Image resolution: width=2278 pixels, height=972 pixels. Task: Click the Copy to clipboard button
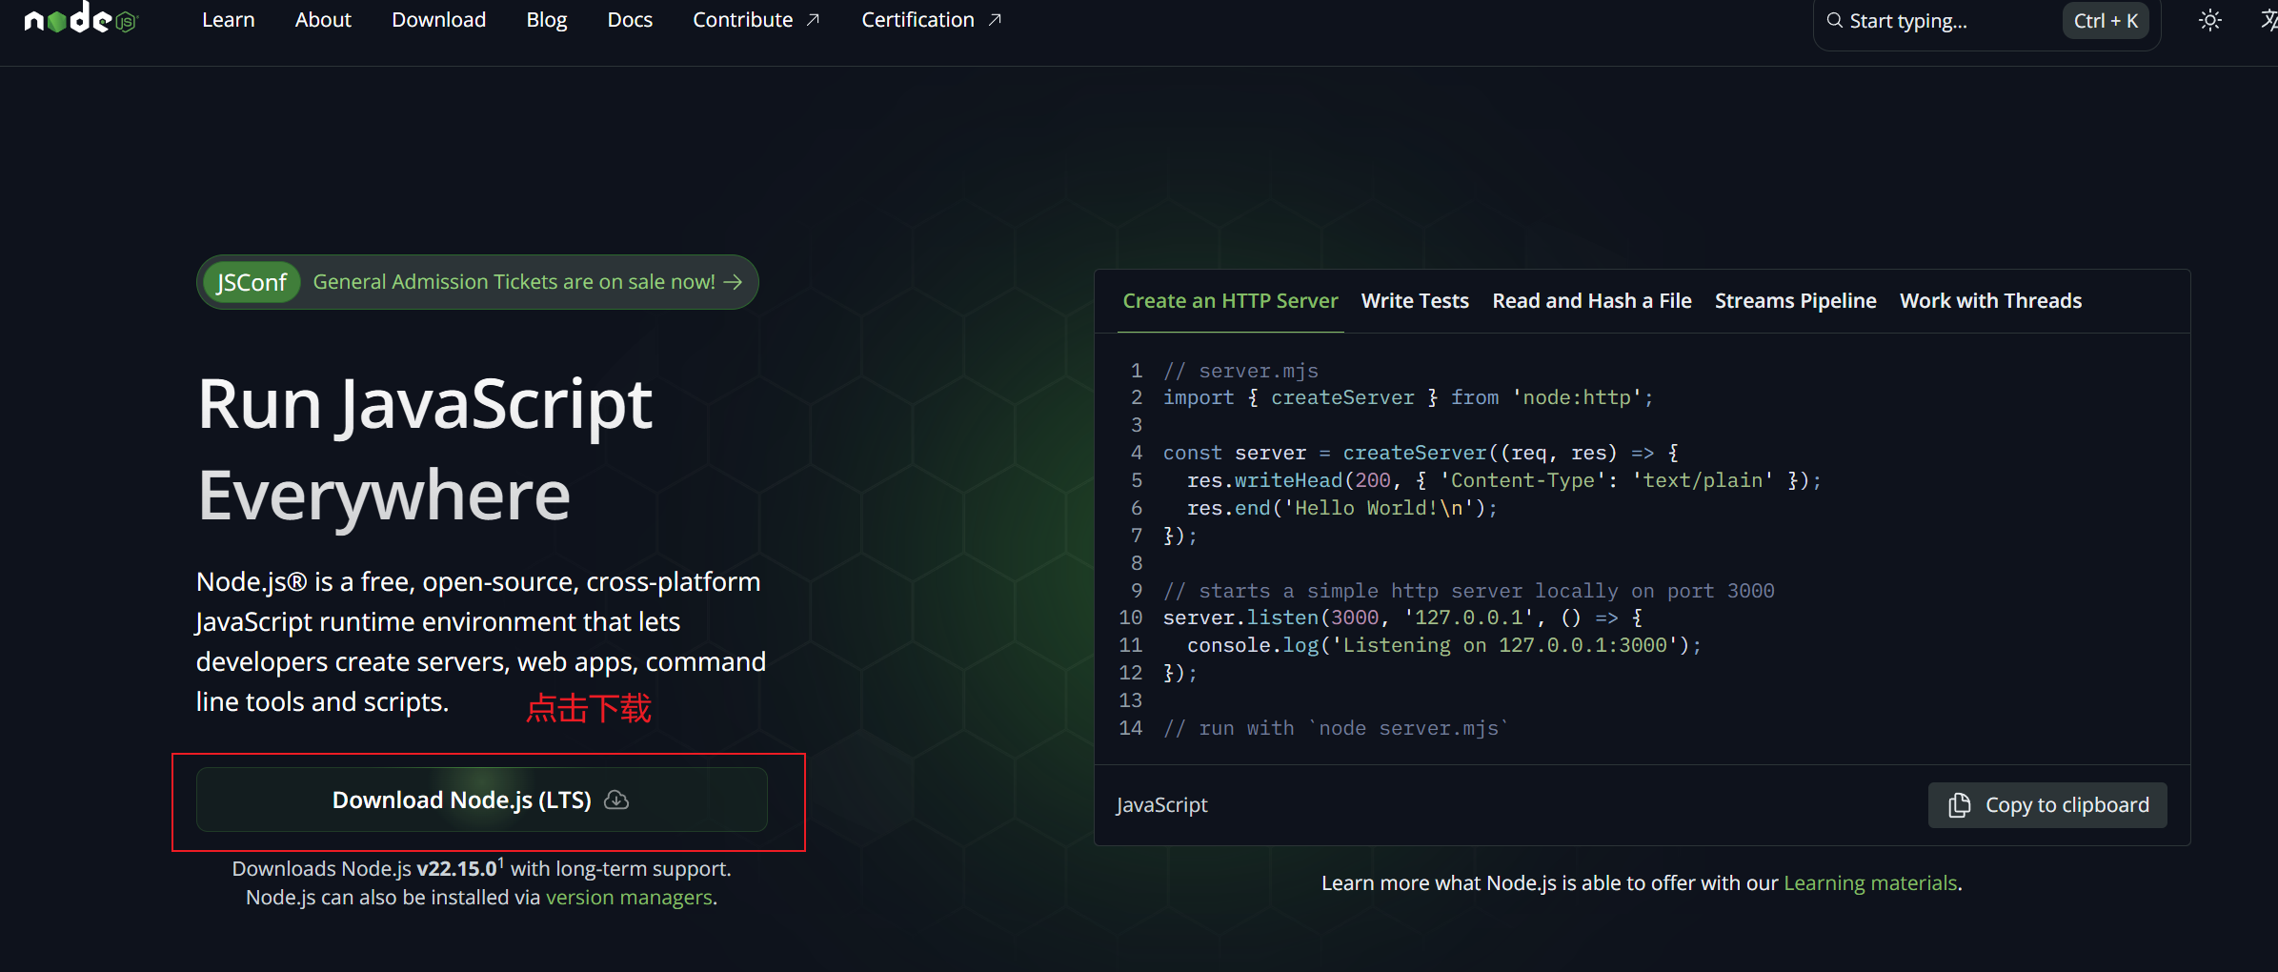[x=2047, y=805]
